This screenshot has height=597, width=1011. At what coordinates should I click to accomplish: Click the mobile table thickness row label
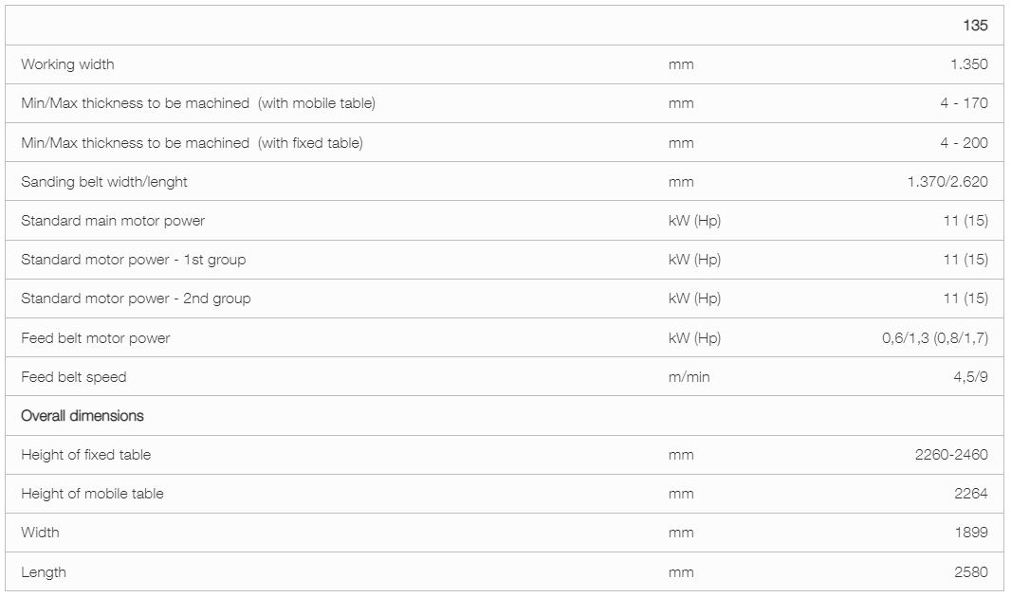[198, 103]
